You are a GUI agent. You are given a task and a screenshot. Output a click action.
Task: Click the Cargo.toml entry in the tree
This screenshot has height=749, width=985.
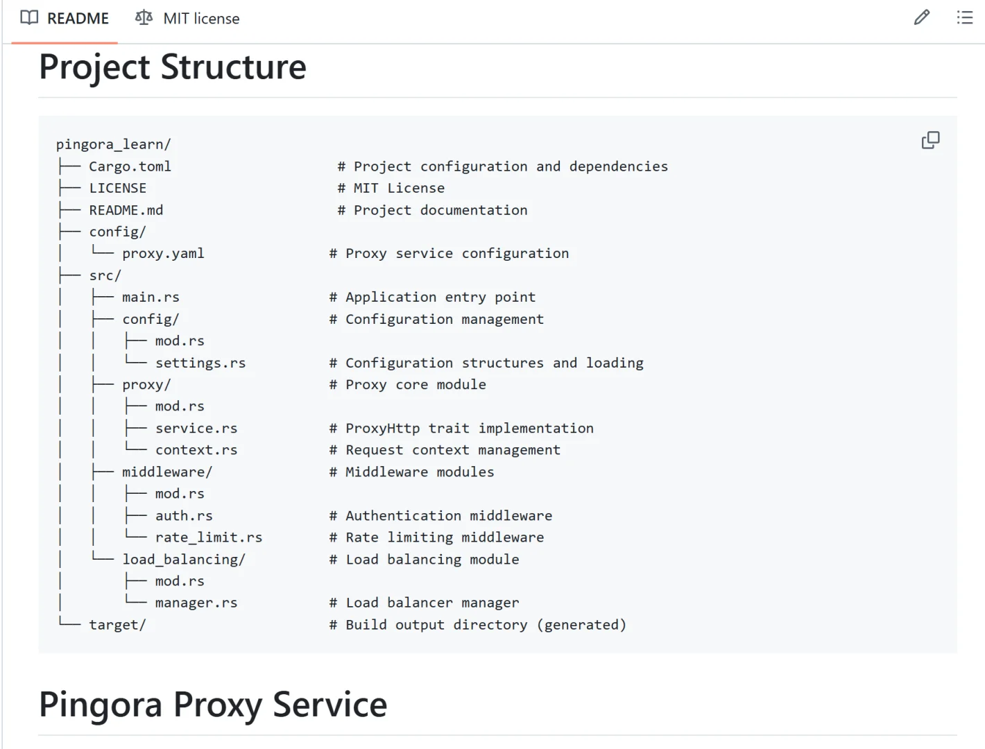[130, 166]
